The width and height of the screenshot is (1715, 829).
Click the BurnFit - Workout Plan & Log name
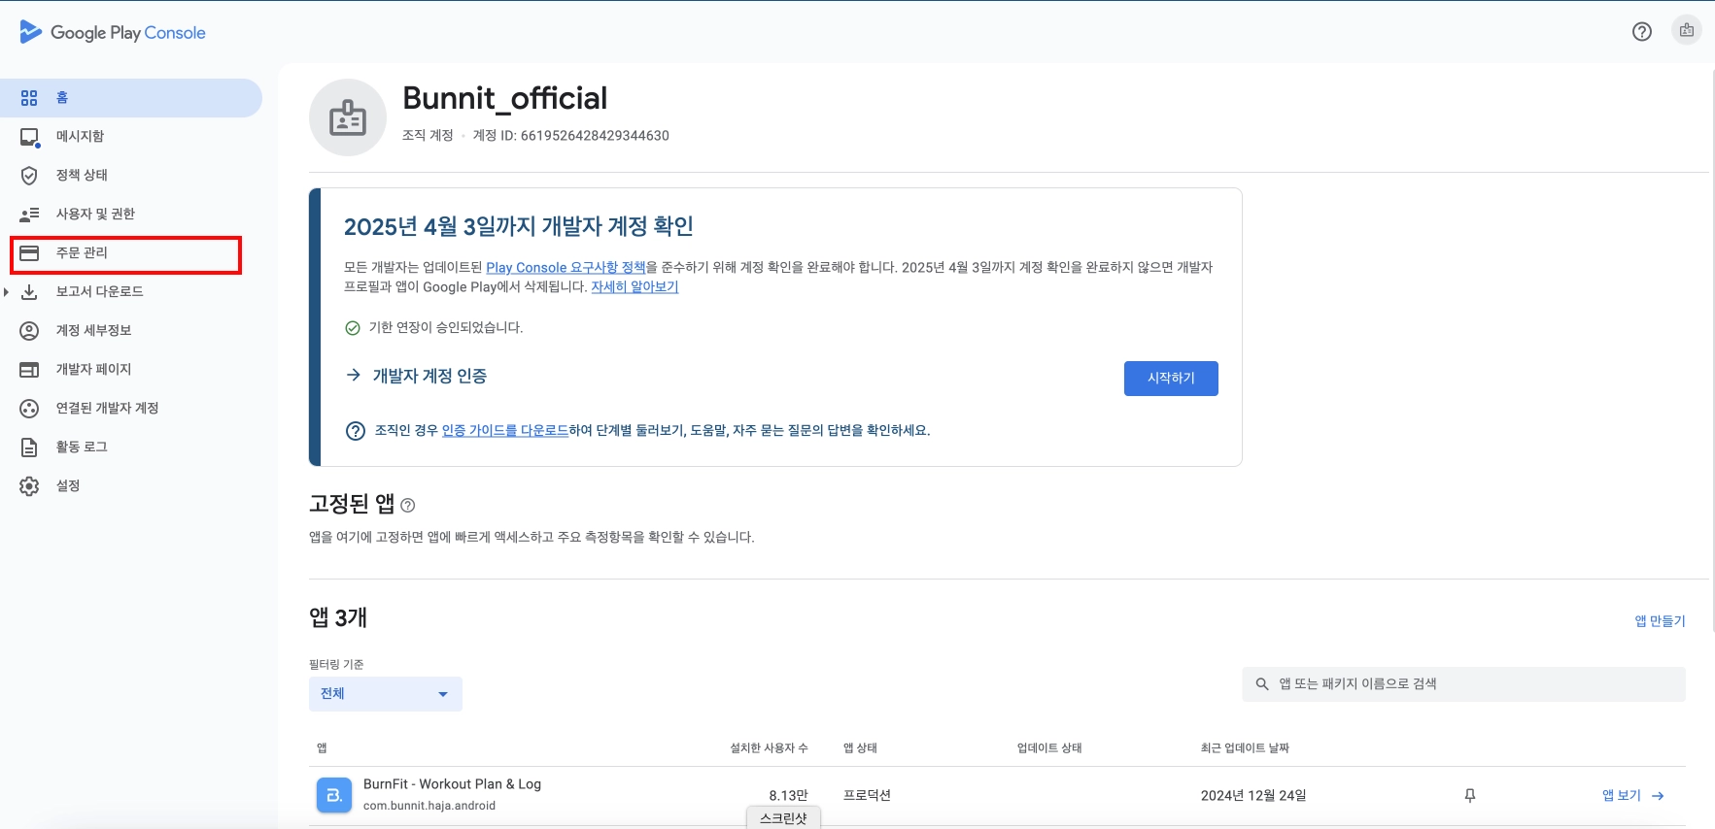(452, 784)
